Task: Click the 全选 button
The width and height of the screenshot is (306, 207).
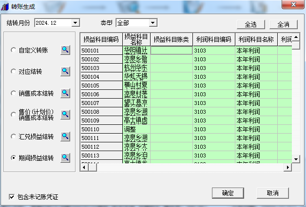Action: 251,24
